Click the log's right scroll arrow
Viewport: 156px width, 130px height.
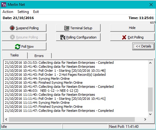tap(145, 119)
